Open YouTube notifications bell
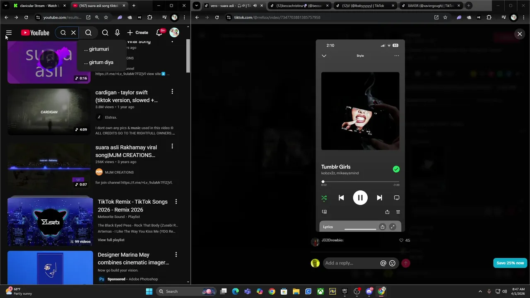The image size is (530, 298). coord(159,33)
